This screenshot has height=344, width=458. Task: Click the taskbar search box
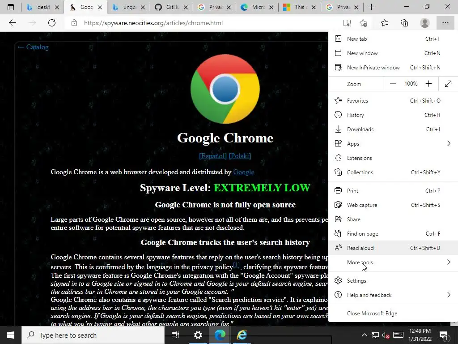93,335
